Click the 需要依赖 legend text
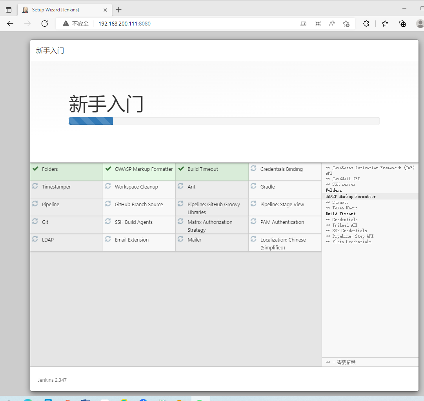The height and width of the screenshot is (401, 424). point(346,362)
